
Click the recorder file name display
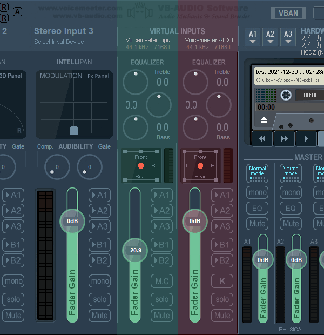289,76
